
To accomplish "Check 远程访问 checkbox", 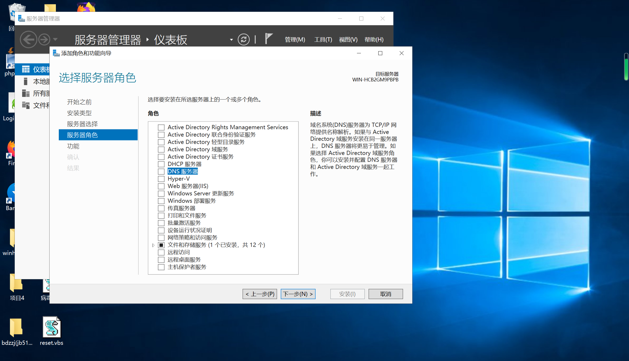I will click(161, 253).
